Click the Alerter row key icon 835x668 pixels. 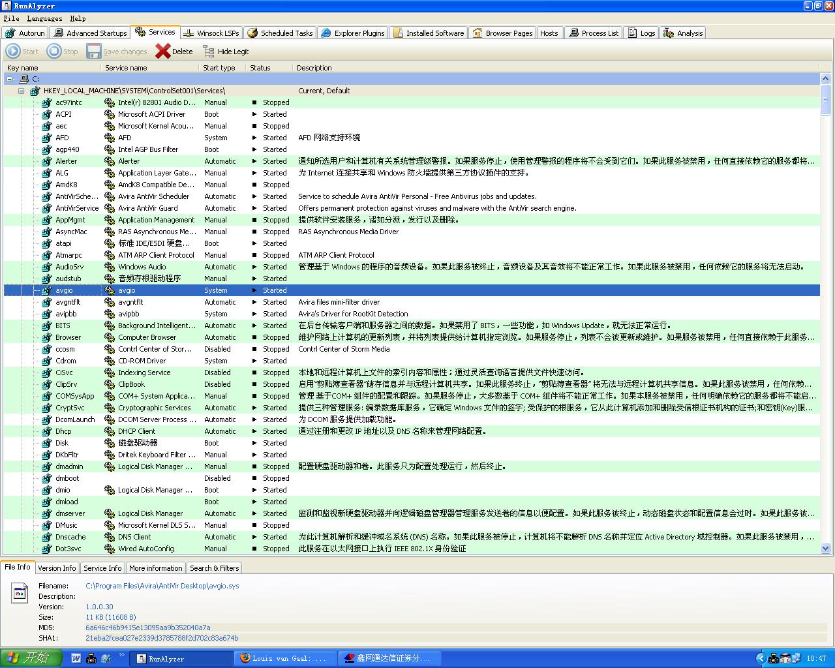tap(46, 161)
